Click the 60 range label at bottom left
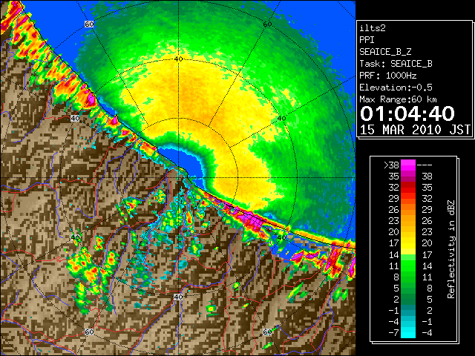The width and height of the screenshot is (475, 356). click(89, 332)
